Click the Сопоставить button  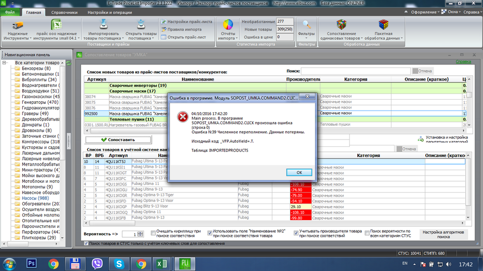[x=118, y=140]
